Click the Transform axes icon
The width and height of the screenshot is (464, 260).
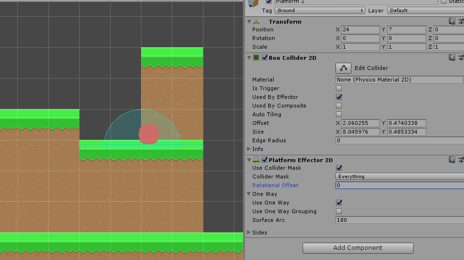257,21
